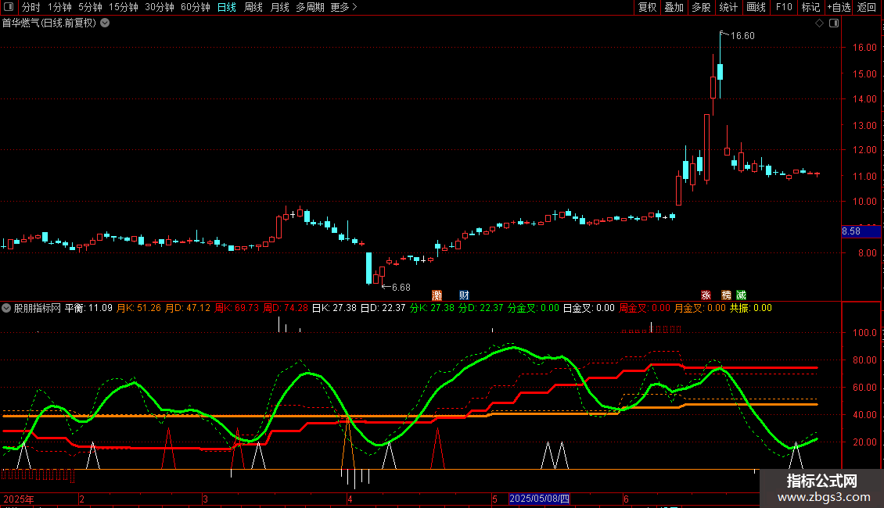Viewport: 884px width, 508px height.
Task: Click the 分D: 22.37 value
Action: tap(481, 308)
